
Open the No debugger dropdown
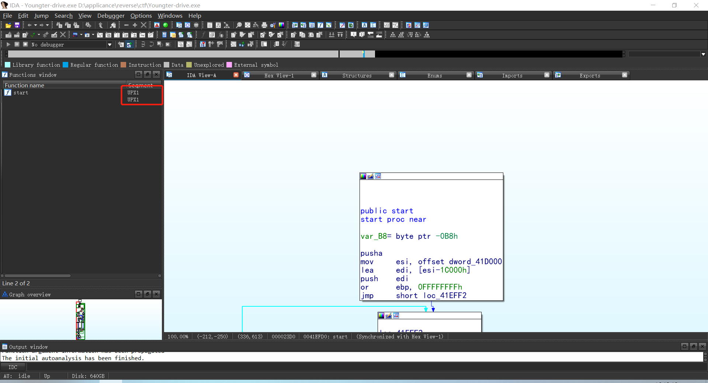pos(110,44)
